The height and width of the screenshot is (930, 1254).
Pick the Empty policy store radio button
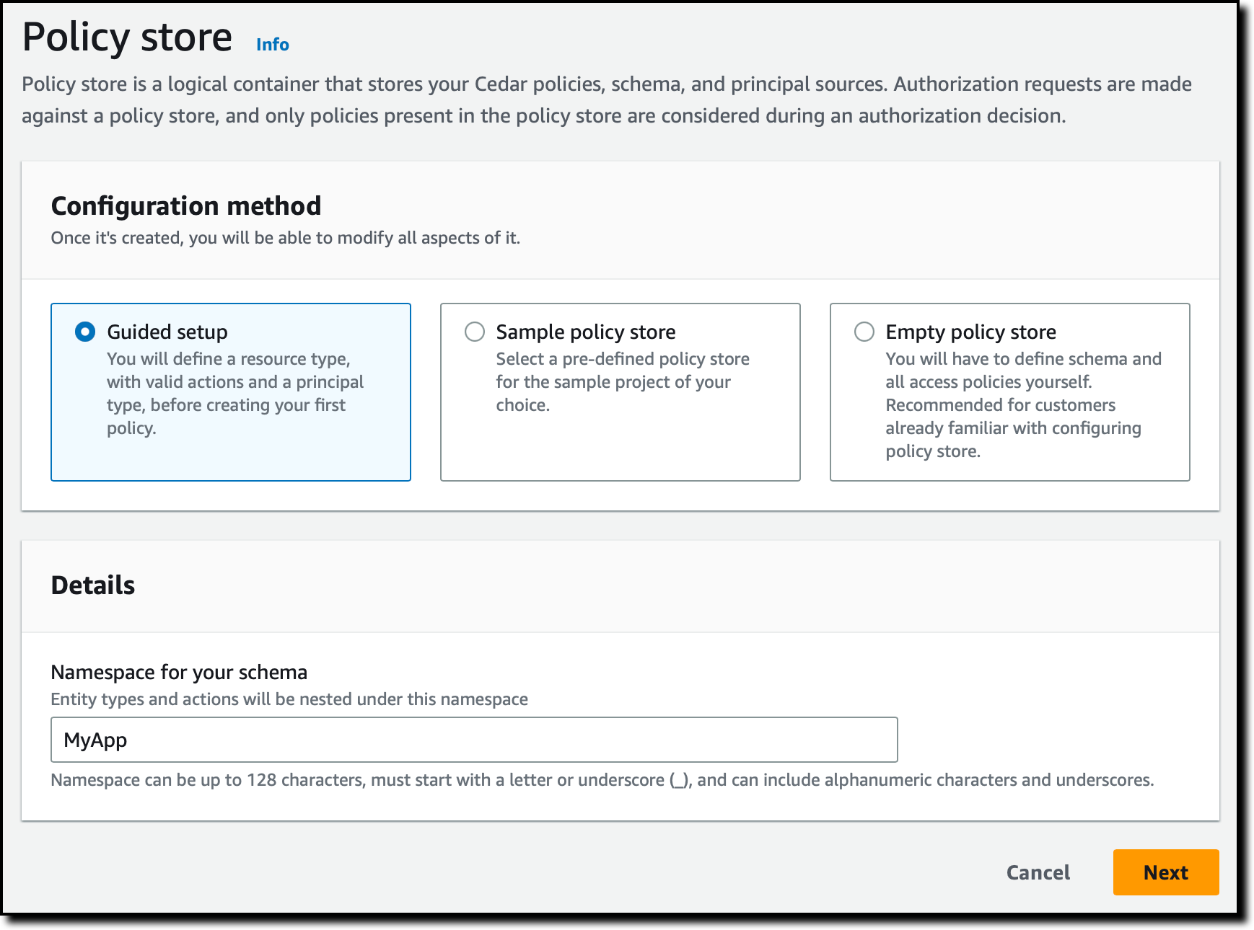point(864,332)
